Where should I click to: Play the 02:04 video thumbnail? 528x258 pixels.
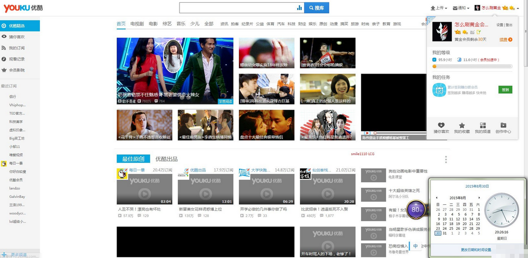[144, 189]
